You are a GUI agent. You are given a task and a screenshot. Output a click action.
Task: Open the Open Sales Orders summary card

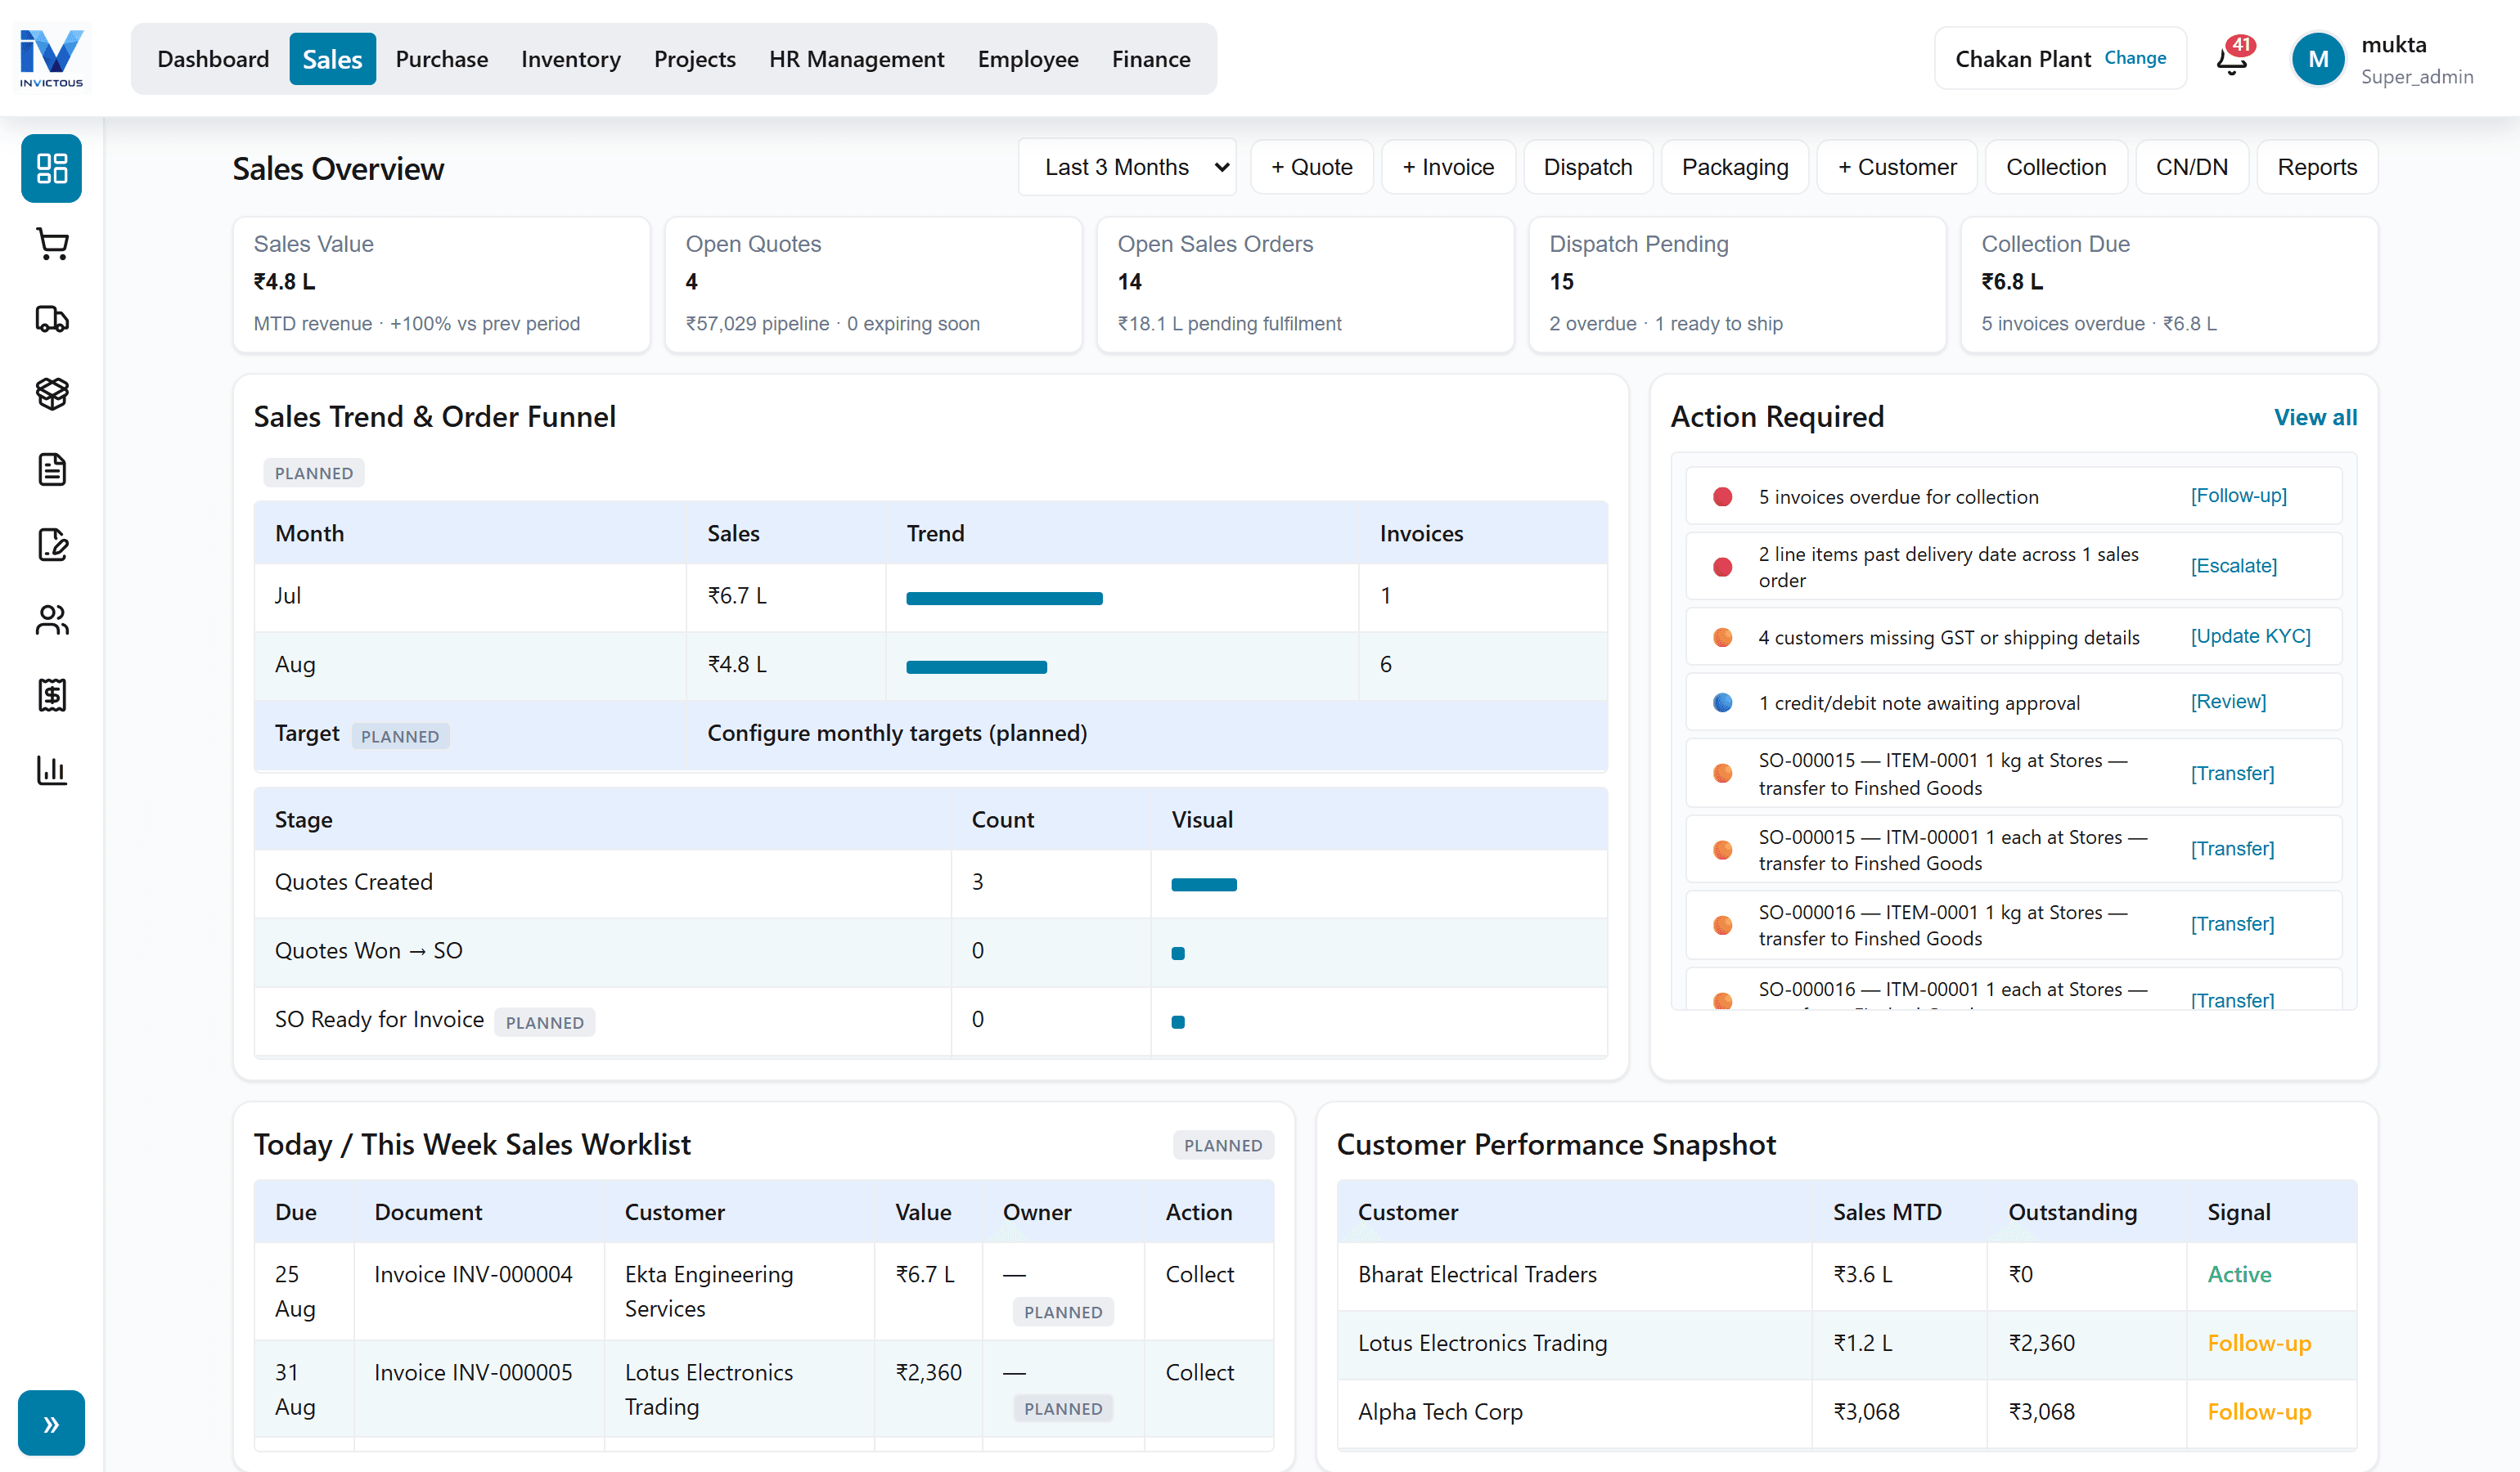(1305, 284)
